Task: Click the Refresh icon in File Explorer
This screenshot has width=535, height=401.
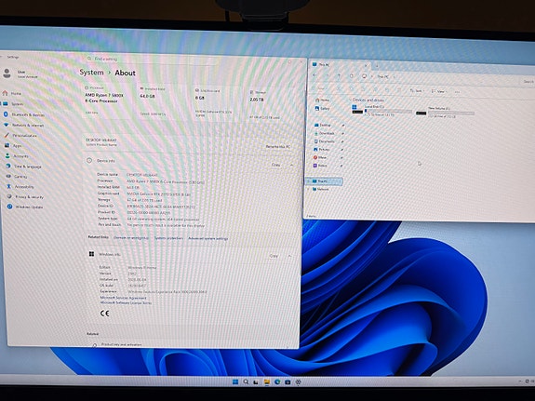Action: pos(352,75)
